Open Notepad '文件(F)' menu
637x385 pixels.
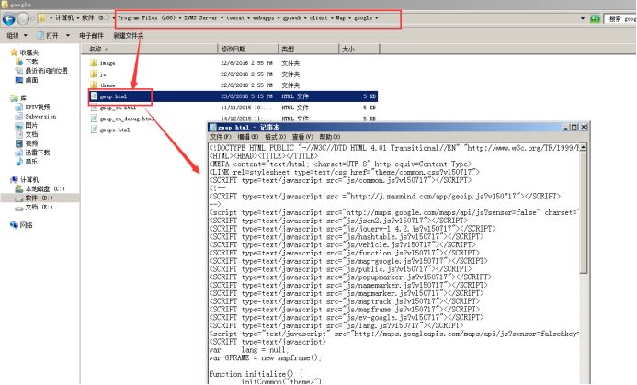point(221,137)
